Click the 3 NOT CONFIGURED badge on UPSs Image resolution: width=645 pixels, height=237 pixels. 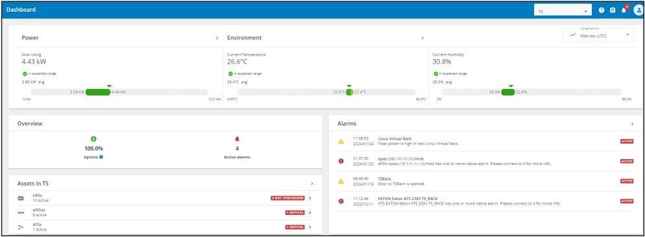pyautogui.click(x=287, y=198)
